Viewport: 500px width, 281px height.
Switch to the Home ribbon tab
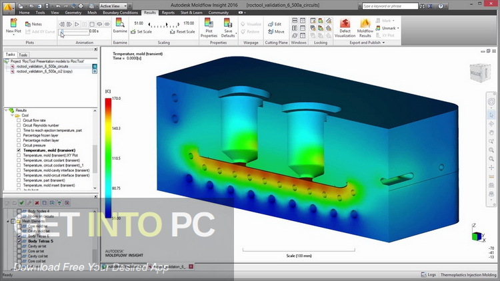click(24, 13)
